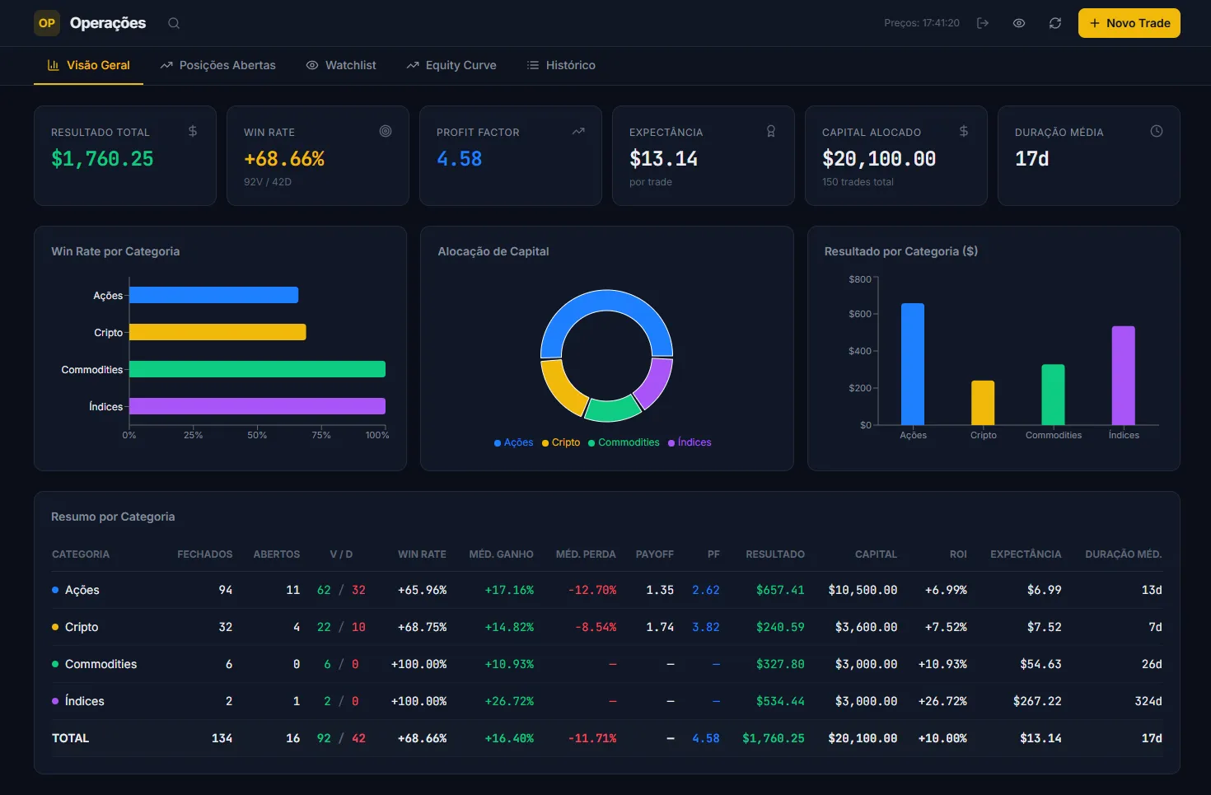Click the Commodities result column bar
The image size is (1211, 795).
click(x=1053, y=395)
